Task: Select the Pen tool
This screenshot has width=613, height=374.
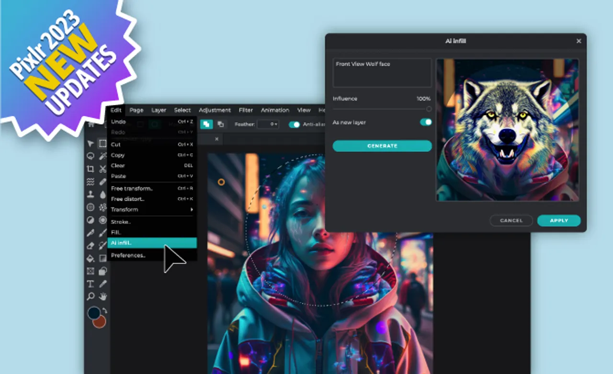Action: point(90,233)
